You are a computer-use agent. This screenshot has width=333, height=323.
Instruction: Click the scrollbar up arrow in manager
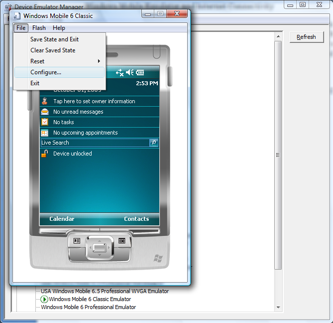click(278, 36)
